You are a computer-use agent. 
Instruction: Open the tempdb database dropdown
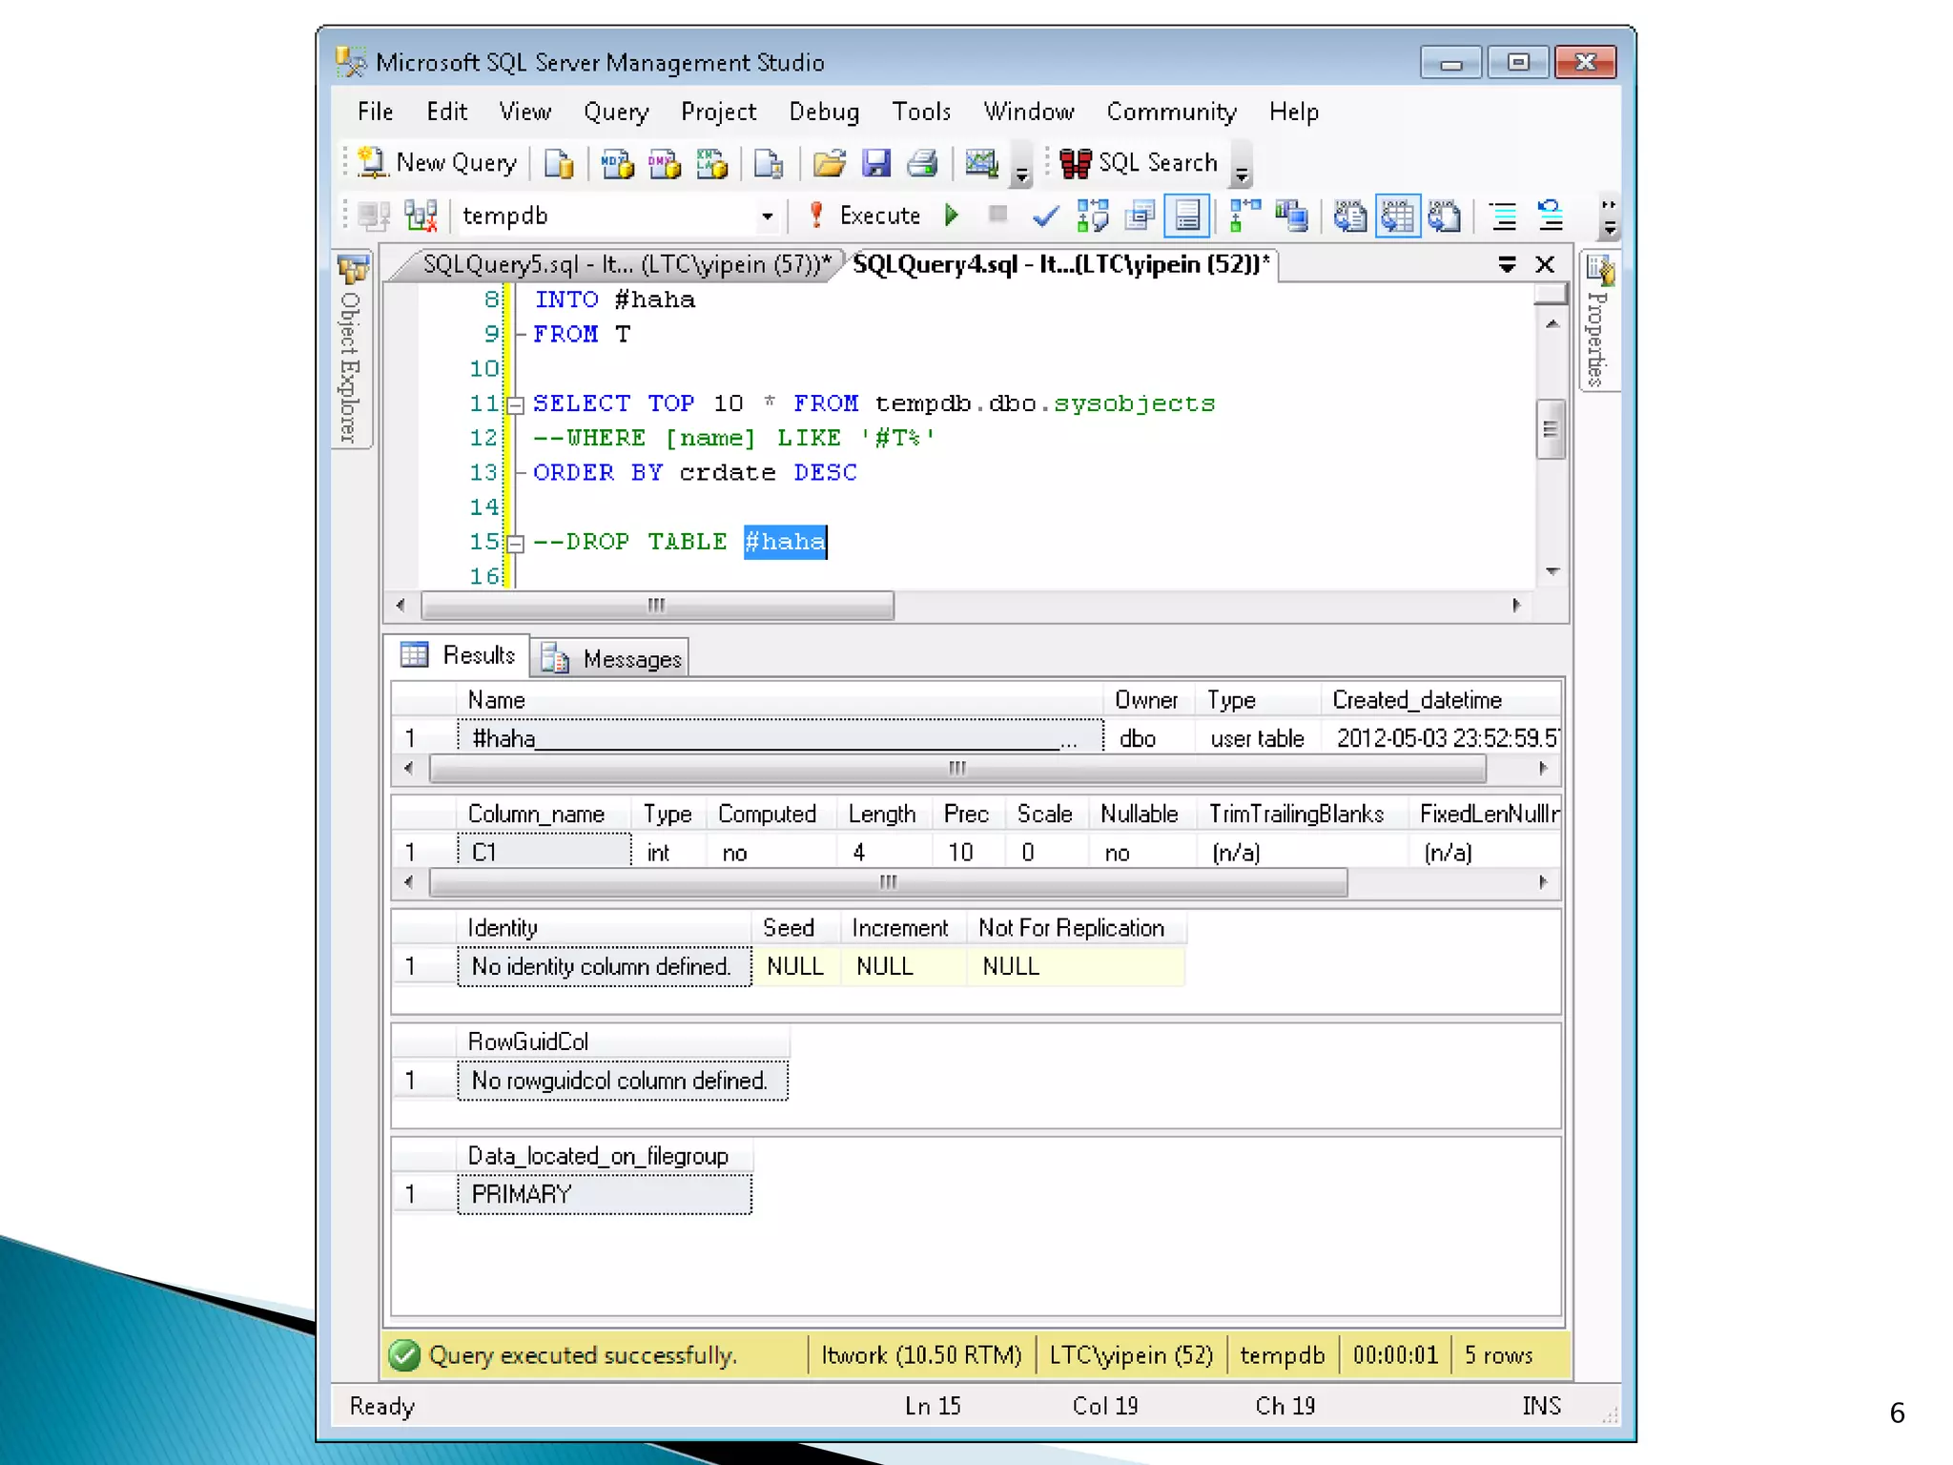pos(767,217)
